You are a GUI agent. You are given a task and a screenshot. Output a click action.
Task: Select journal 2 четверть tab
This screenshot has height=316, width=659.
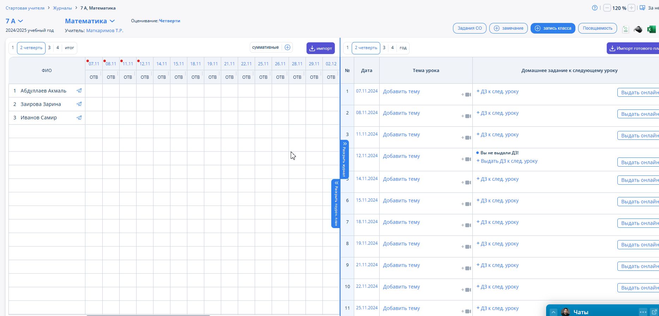tap(31, 48)
